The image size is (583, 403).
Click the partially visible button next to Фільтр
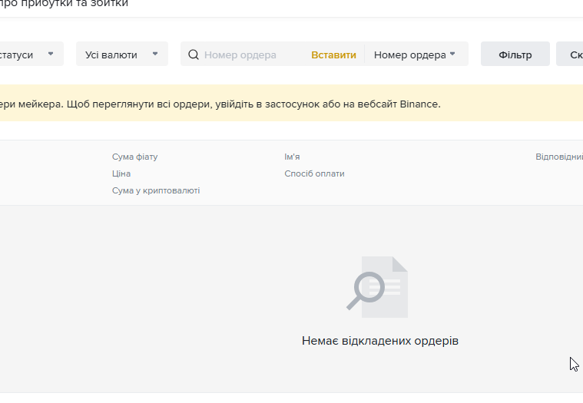(x=570, y=55)
